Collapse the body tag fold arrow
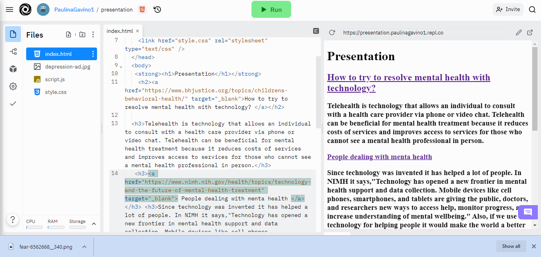 point(121,66)
